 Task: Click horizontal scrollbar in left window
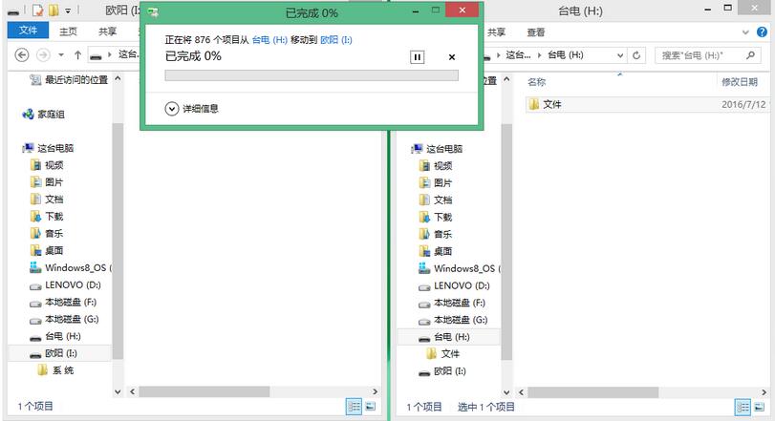(x=205, y=391)
